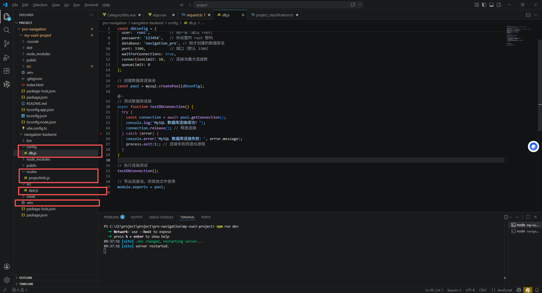Show errors and warnings count in status bar
This screenshot has height=293, width=542.
[x=20, y=290]
